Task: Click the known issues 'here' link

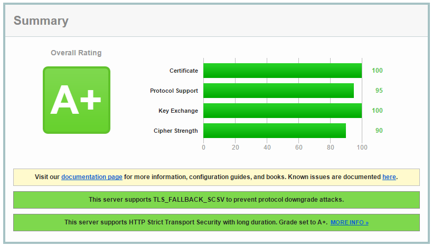Action: pyautogui.click(x=389, y=177)
